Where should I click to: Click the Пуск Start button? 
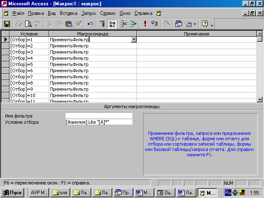coord(12,193)
